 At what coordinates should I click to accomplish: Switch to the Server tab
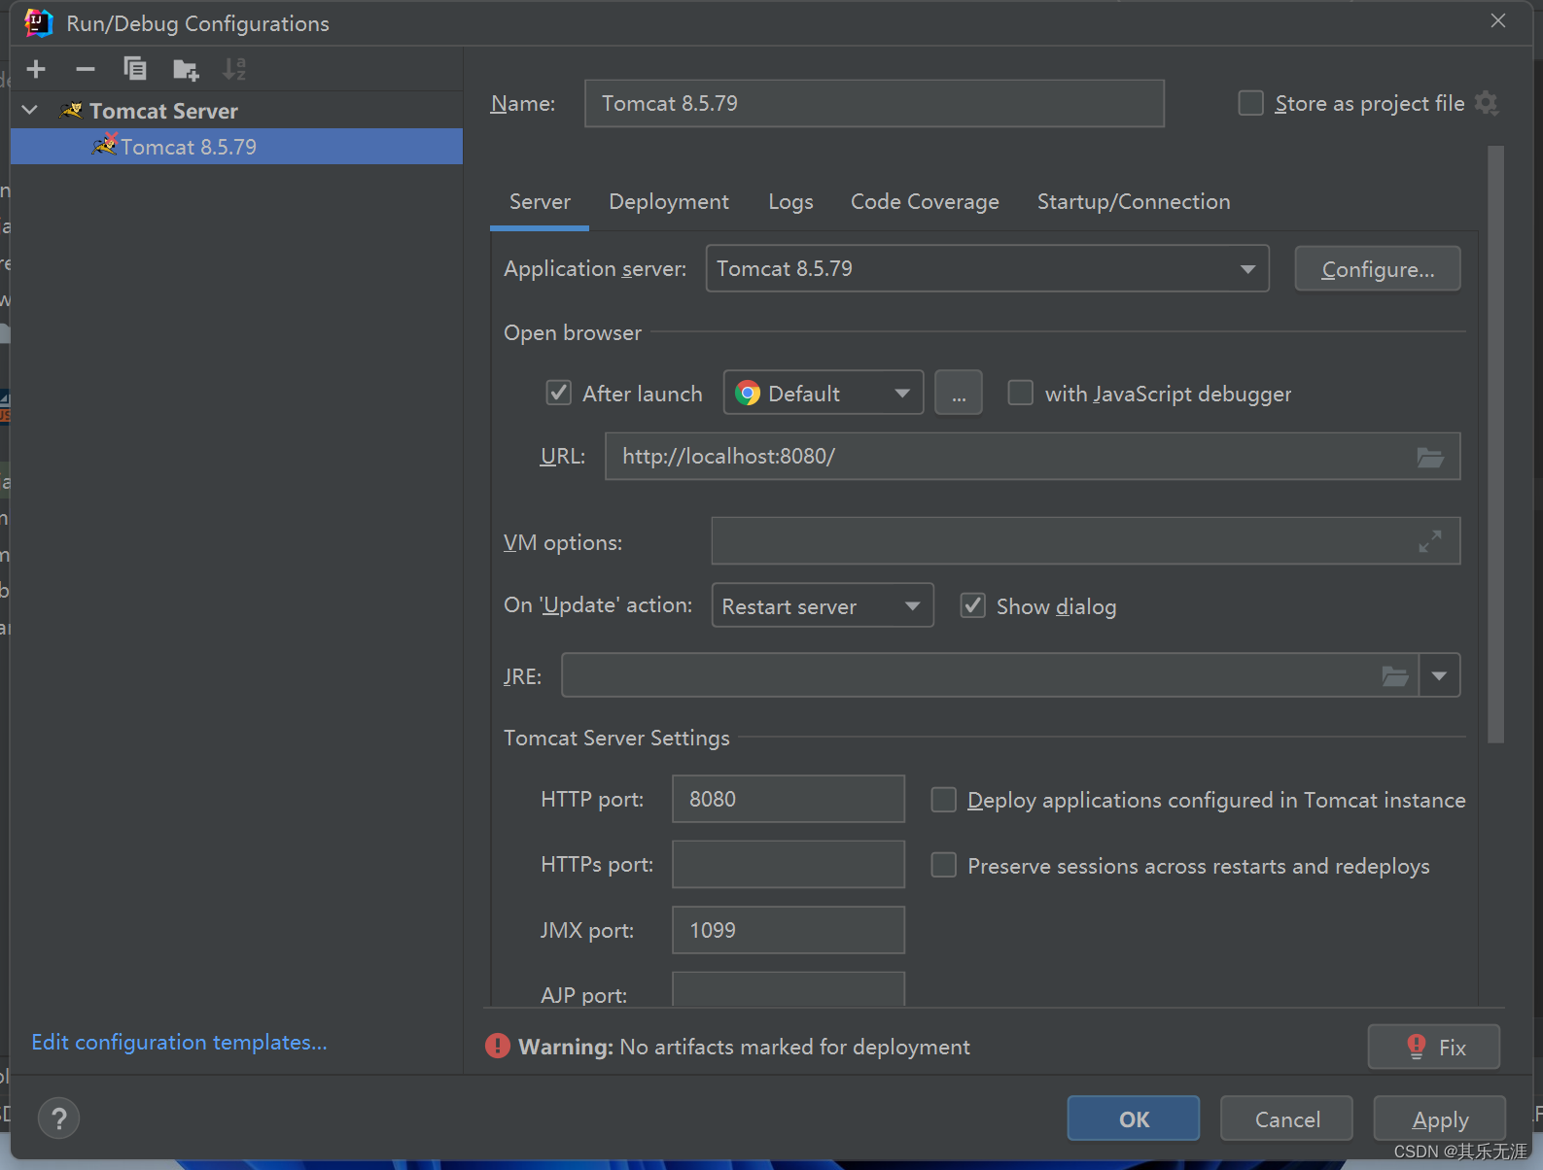pos(540,202)
